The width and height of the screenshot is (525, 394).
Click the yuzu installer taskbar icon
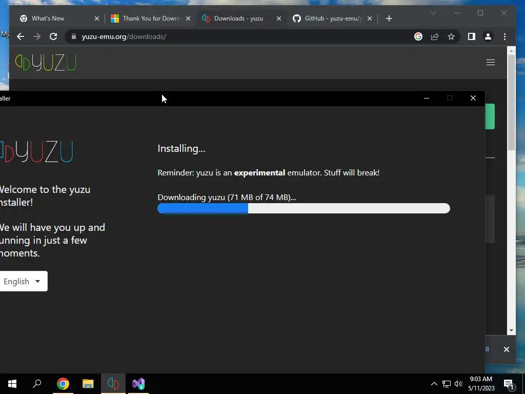click(113, 384)
